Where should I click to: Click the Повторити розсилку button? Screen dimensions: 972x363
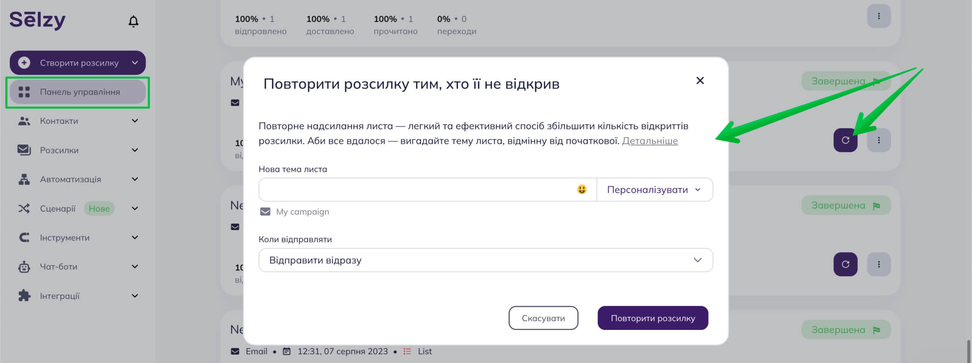tap(653, 318)
